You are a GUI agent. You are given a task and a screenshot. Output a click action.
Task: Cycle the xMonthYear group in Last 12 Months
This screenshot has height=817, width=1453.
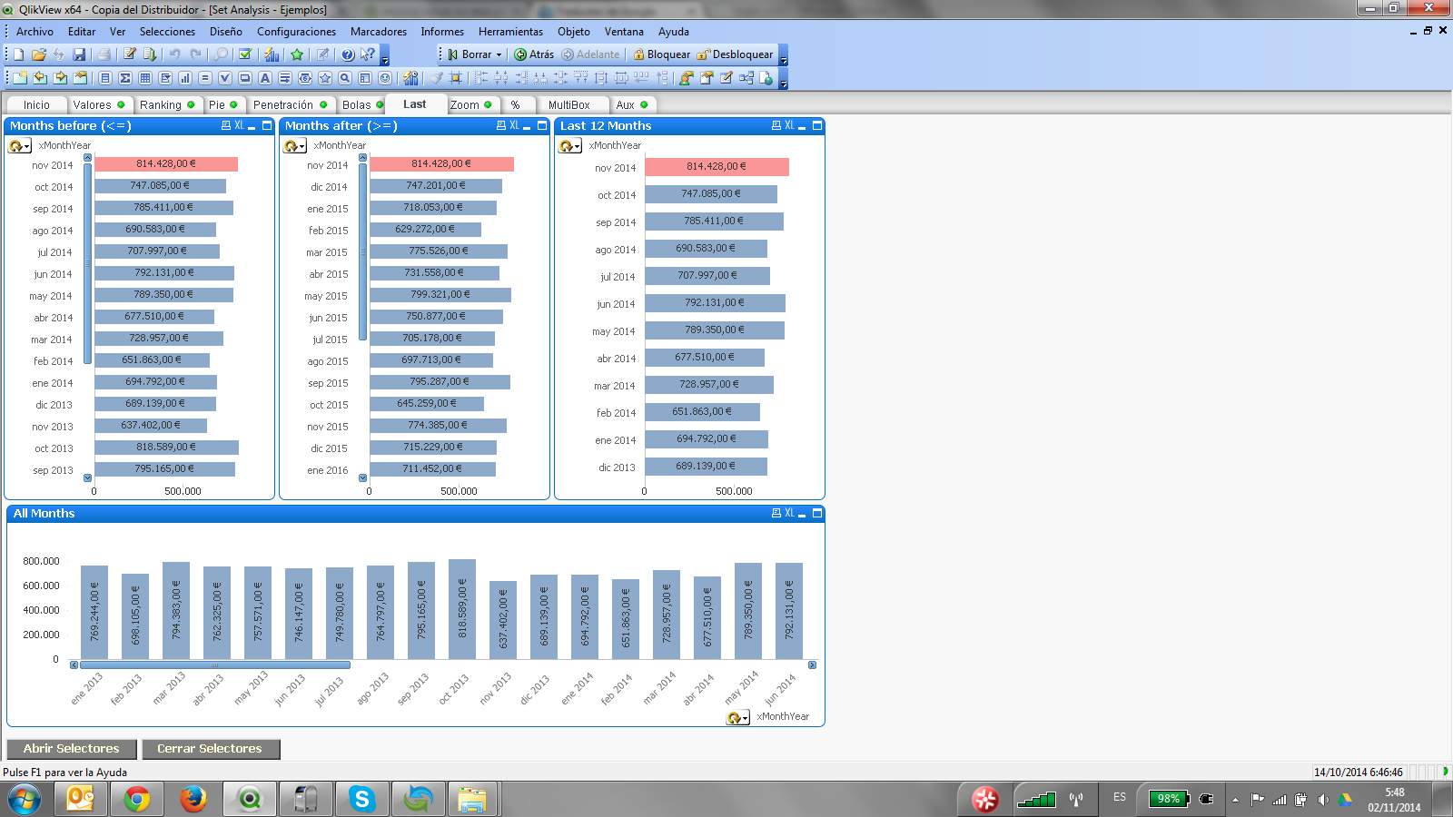[x=570, y=145]
